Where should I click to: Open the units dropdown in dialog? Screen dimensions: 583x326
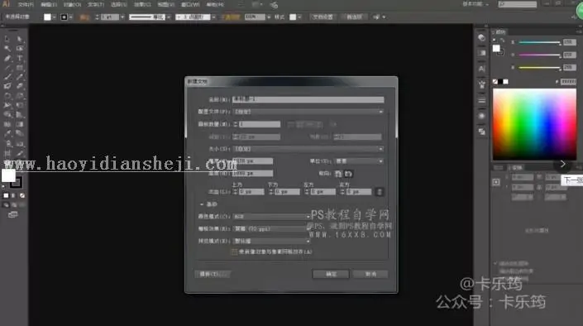click(x=359, y=161)
